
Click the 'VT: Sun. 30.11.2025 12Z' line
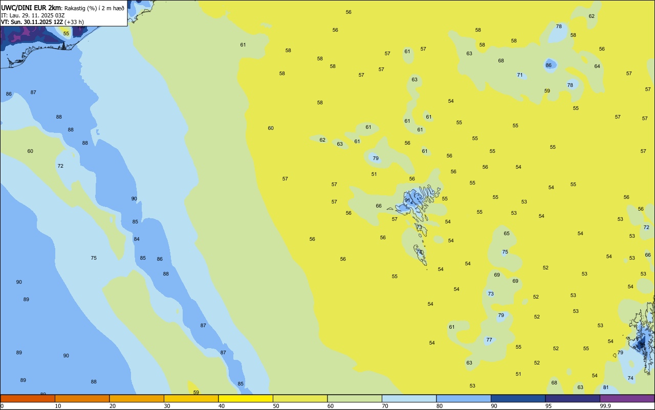click(x=32, y=22)
